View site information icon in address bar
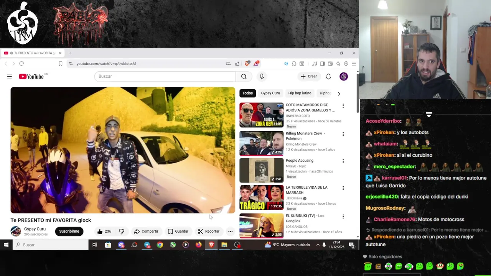This screenshot has height=276, width=491. tap(71, 64)
